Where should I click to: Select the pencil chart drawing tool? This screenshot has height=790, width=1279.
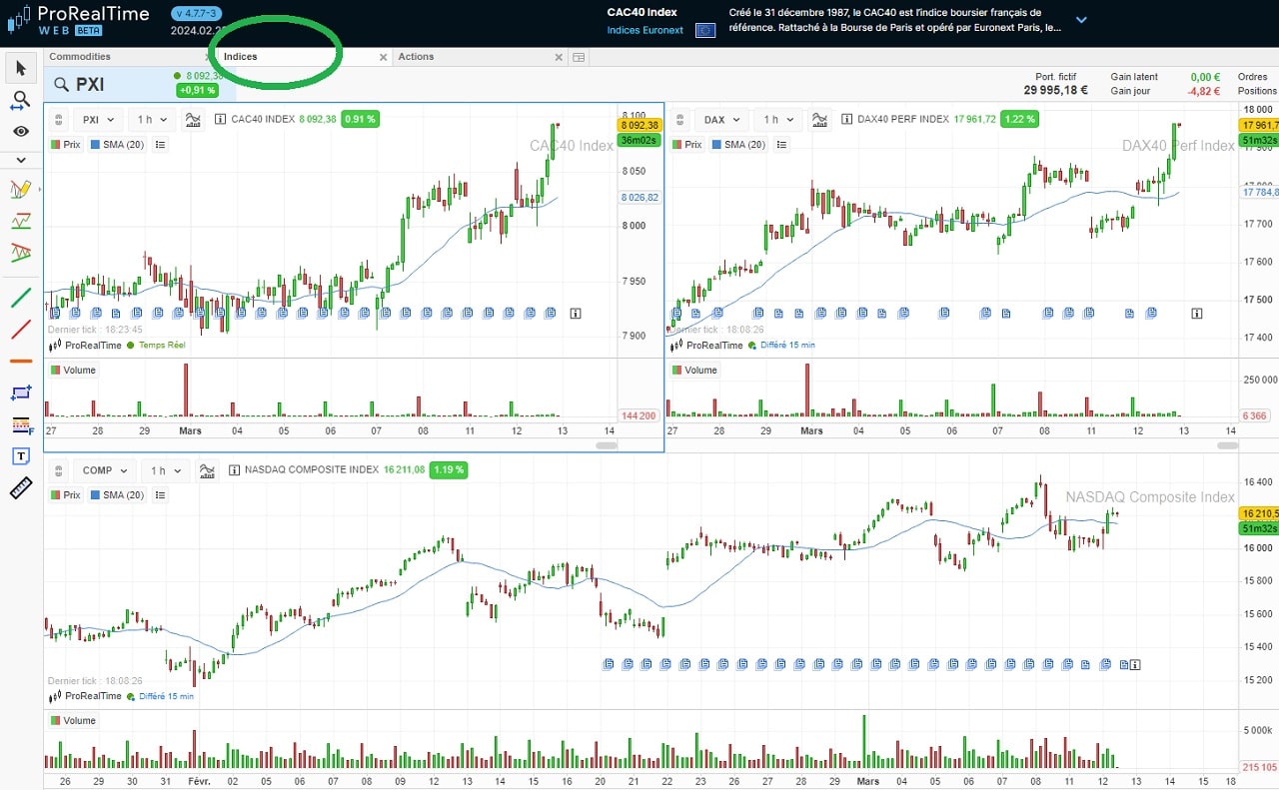21,189
